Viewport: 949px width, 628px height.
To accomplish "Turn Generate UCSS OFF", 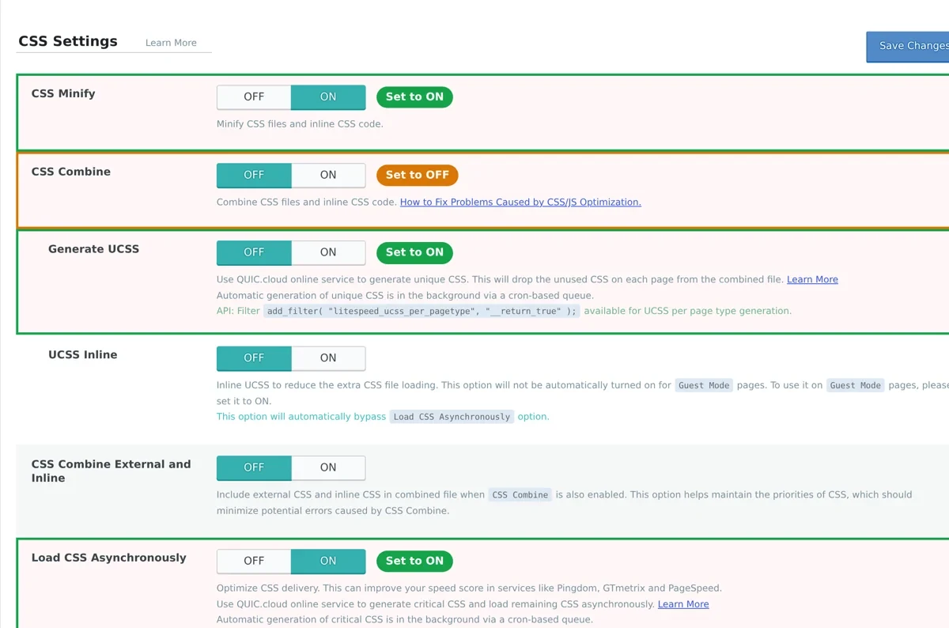I will point(254,253).
